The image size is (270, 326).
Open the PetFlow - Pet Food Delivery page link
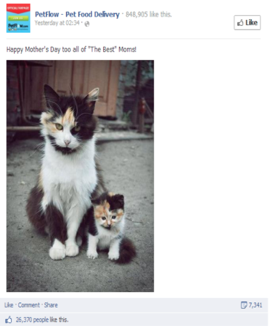77,14
